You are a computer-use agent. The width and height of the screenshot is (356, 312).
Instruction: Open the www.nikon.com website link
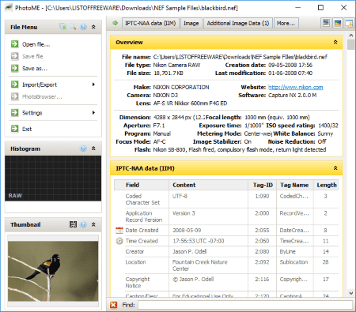click(x=296, y=87)
